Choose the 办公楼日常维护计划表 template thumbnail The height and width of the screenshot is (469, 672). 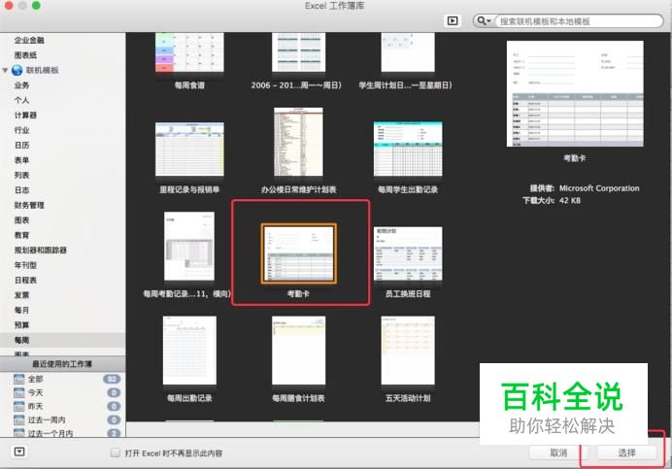pyautogui.click(x=298, y=142)
